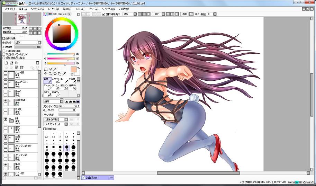Select the バケツ (Bucket) fill tool
This screenshot has height=186, width=316.
(x=48, y=94)
